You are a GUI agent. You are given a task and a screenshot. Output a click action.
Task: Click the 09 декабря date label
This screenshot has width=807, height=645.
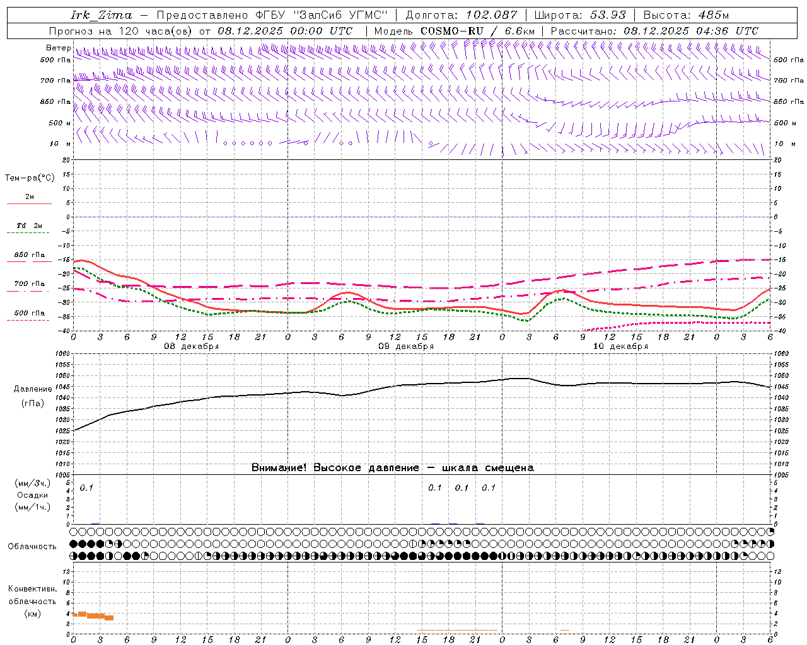click(x=406, y=346)
